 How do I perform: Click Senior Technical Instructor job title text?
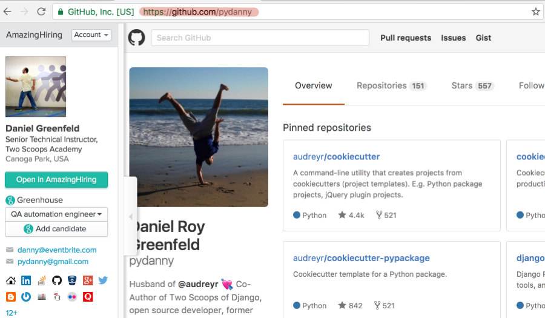[x=51, y=139]
